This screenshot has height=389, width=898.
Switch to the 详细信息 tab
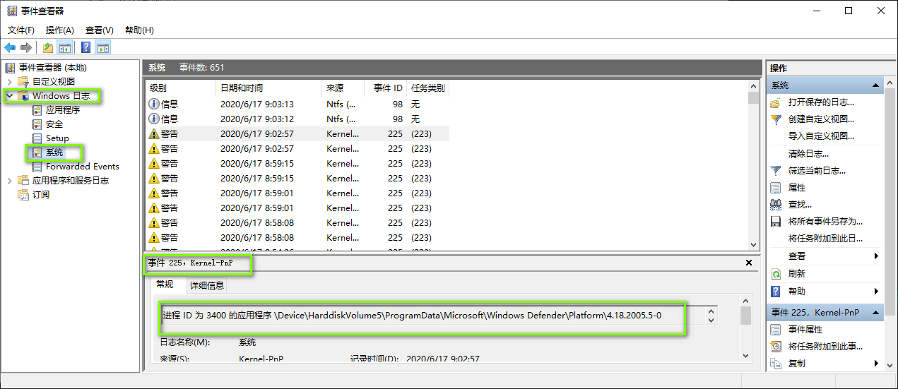pos(207,285)
